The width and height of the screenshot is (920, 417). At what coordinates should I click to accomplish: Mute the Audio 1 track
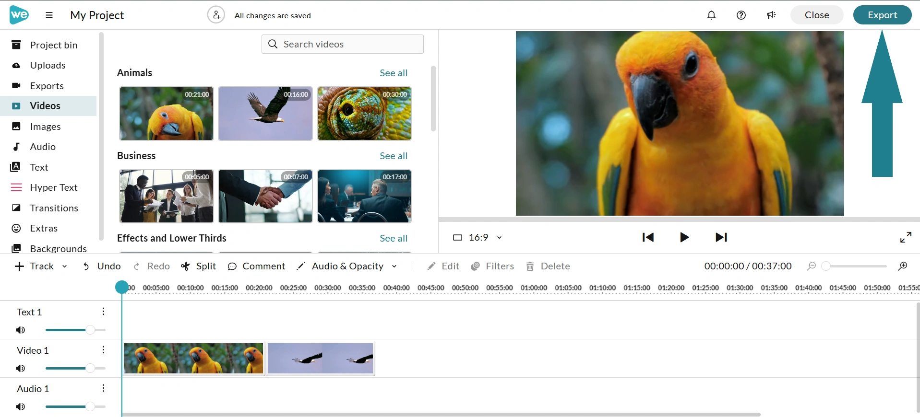(20, 406)
